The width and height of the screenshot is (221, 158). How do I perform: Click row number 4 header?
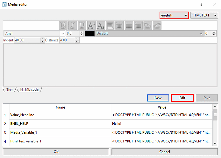pos(5,142)
